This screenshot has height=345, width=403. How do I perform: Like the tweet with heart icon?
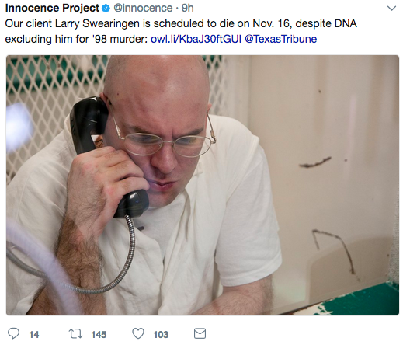pyautogui.click(x=138, y=333)
